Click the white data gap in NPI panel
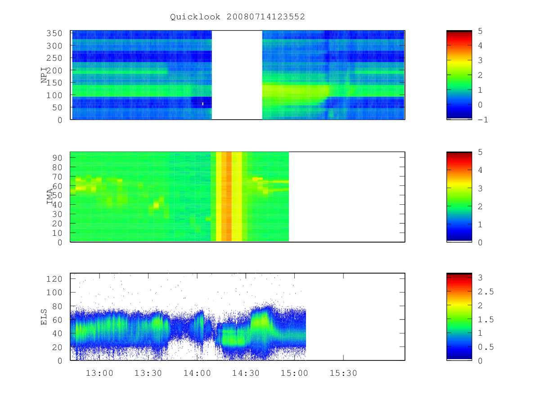The image size is (540, 405). [237, 75]
